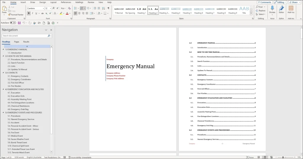Viewport: 303px width, 159px height.
Task: Justify the paragraph text
Action: pos(87,13)
